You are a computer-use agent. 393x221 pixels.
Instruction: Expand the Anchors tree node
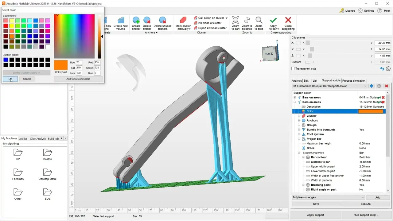(299, 121)
